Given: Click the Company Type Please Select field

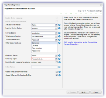Looking at the screenshot, I should point(43,59).
